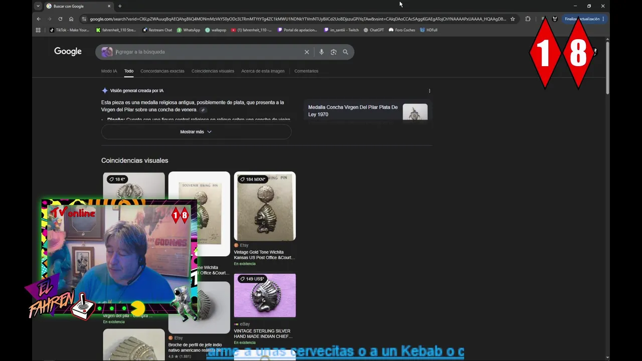Open the HDFull bookmark
Image resolution: width=642 pixels, height=361 pixels.
coord(429,30)
